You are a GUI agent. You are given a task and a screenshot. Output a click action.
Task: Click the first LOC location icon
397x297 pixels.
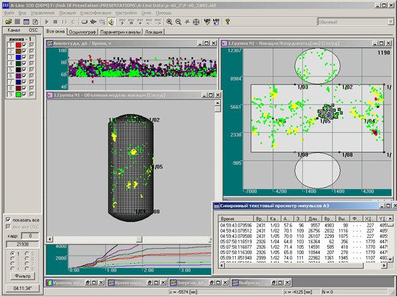point(207,22)
